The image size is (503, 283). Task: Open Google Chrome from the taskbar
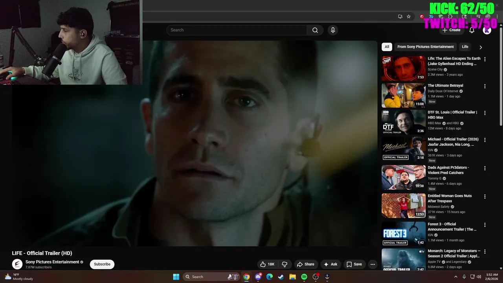246,277
